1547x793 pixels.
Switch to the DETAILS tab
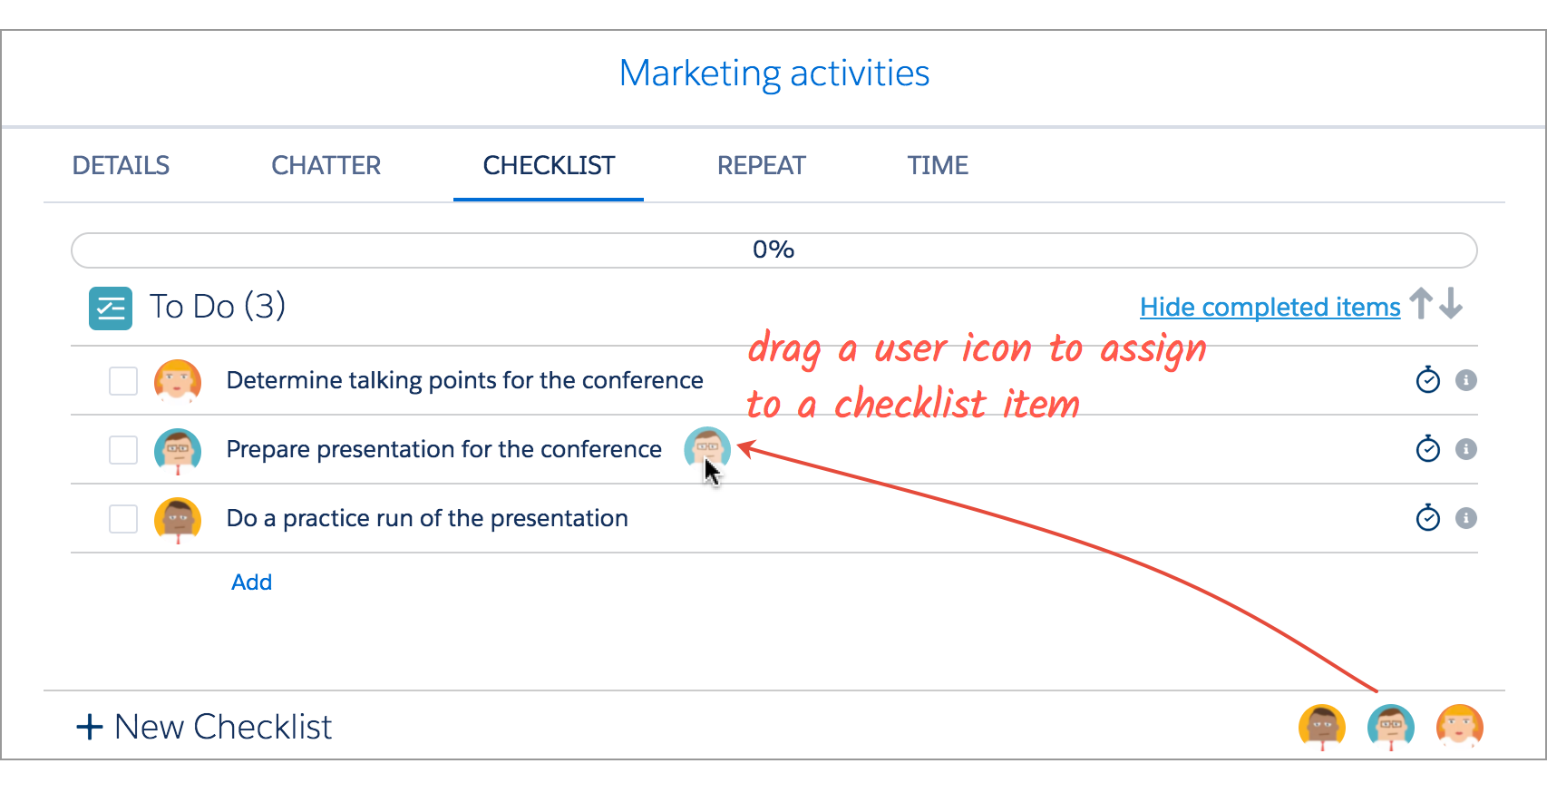[x=121, y=165]
